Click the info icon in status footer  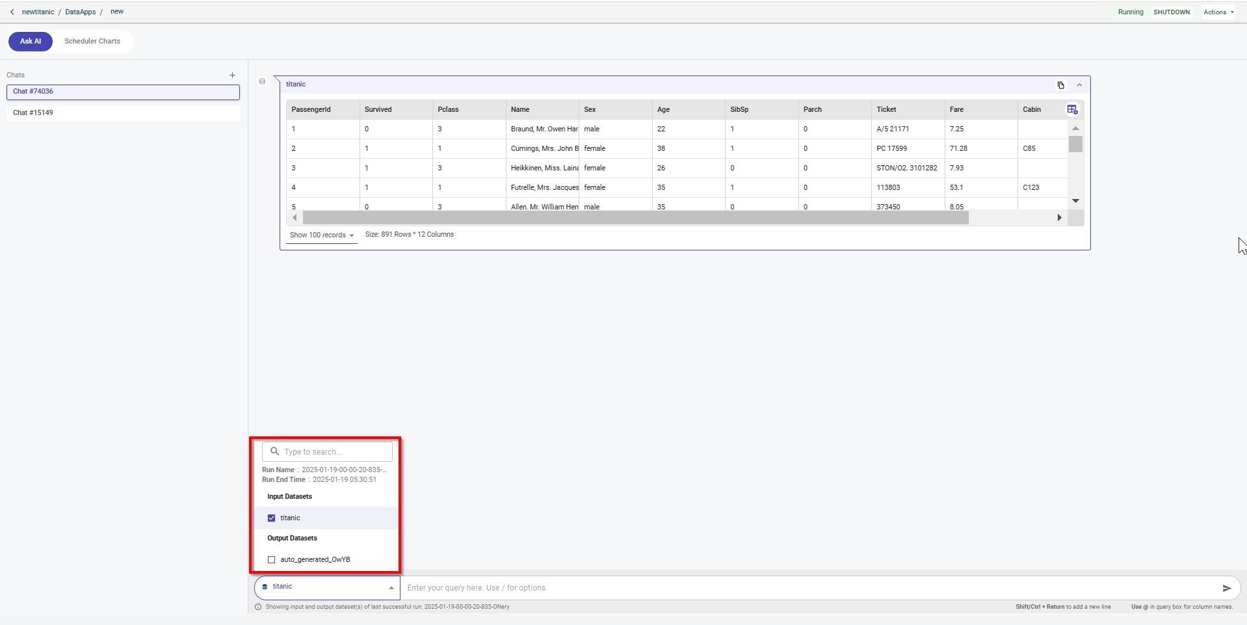pyautogui.click(x=258, y=607)
